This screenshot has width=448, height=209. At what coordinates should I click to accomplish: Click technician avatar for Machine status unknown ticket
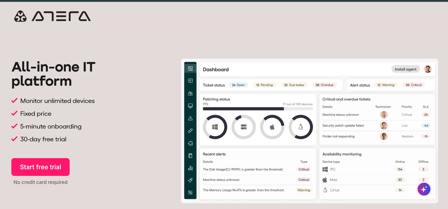point(384,115)
